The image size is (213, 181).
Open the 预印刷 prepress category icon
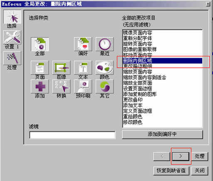(83, 86)
